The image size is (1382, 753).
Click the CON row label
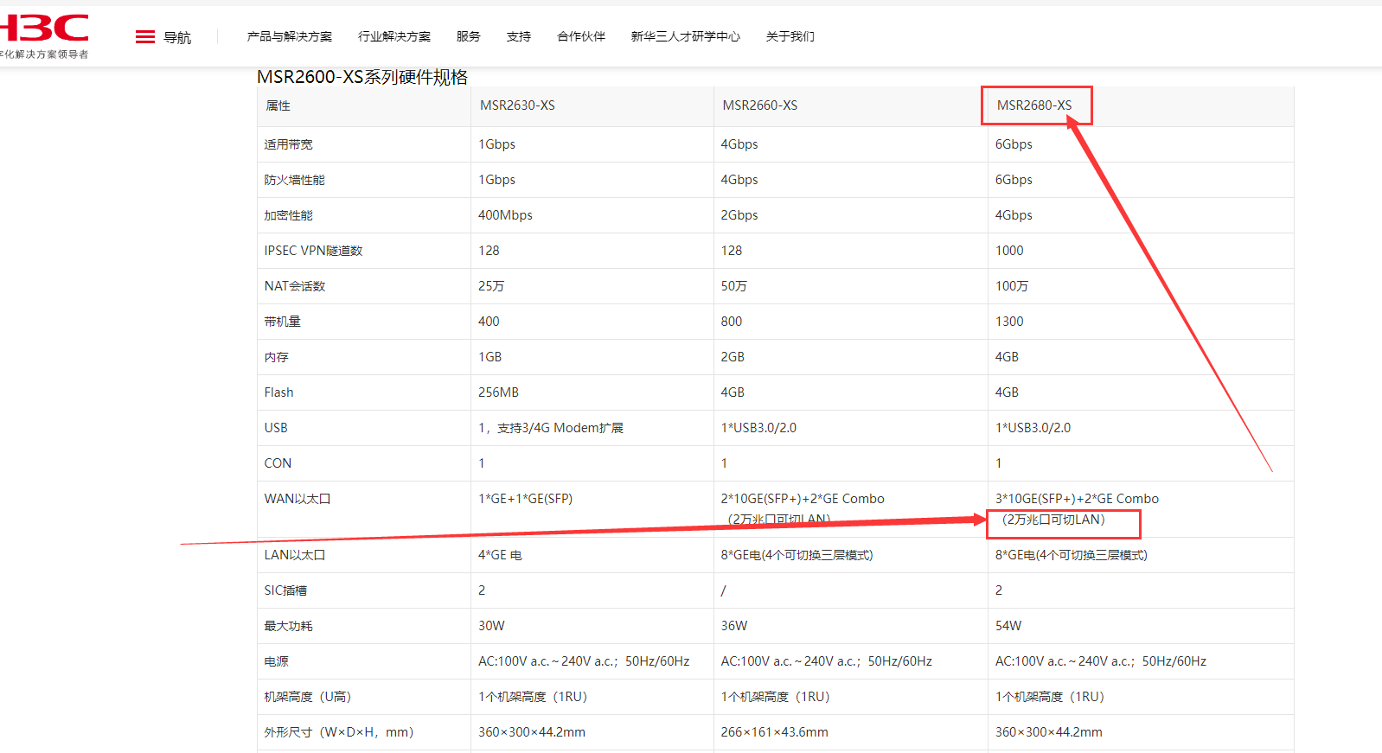tap(278, 463)
